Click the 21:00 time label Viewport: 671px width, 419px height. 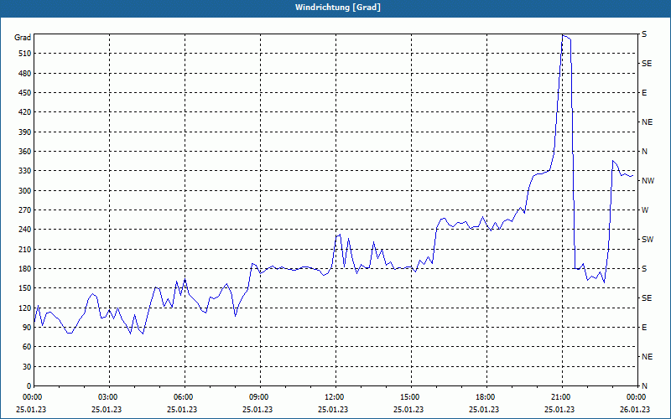[561, 397]
